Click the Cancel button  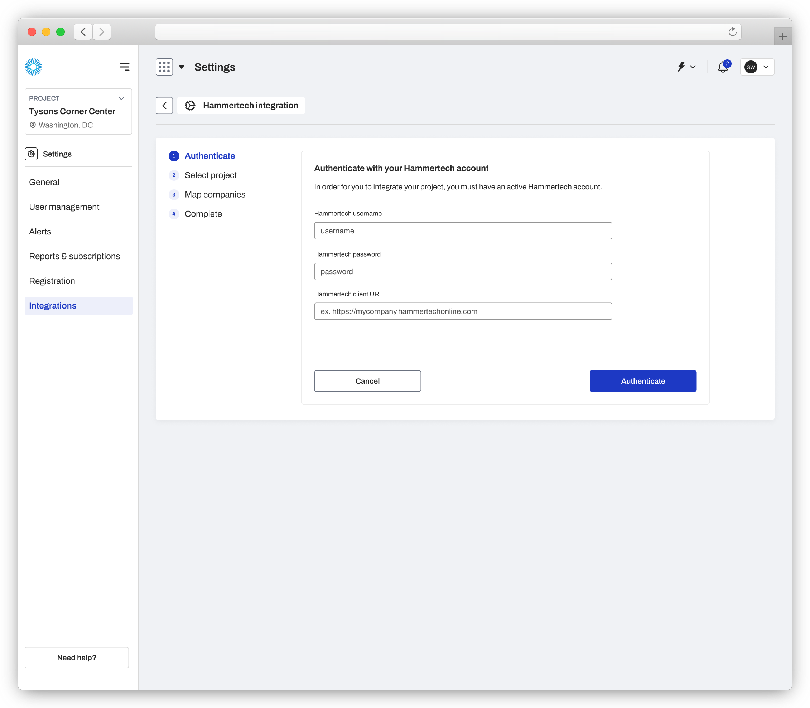pos(367,381)
